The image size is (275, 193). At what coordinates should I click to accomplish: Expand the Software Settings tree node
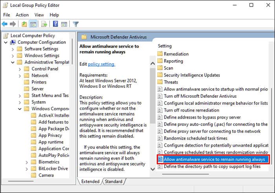coord(13,49)
